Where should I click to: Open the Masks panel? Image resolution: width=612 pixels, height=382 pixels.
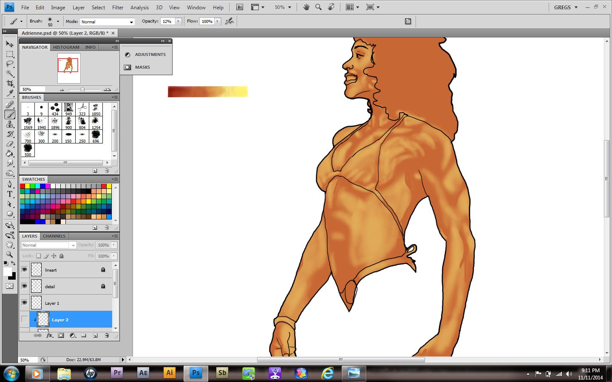click(142, 67)
